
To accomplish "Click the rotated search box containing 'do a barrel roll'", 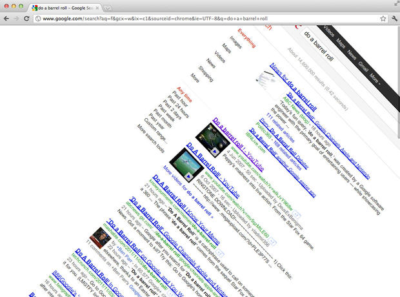I will pos(319,47).
